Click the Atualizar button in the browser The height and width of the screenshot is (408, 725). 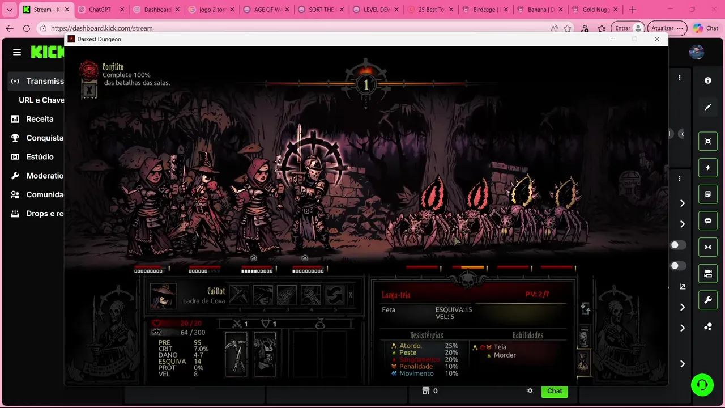pos(668,28)
